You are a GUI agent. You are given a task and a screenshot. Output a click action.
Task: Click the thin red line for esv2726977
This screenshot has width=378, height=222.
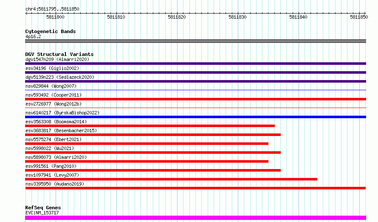[x=195, y=108]
